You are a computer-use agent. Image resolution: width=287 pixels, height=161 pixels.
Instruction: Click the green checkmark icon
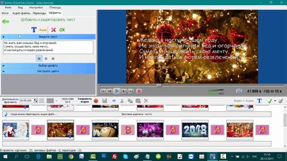tap(270, 101)
